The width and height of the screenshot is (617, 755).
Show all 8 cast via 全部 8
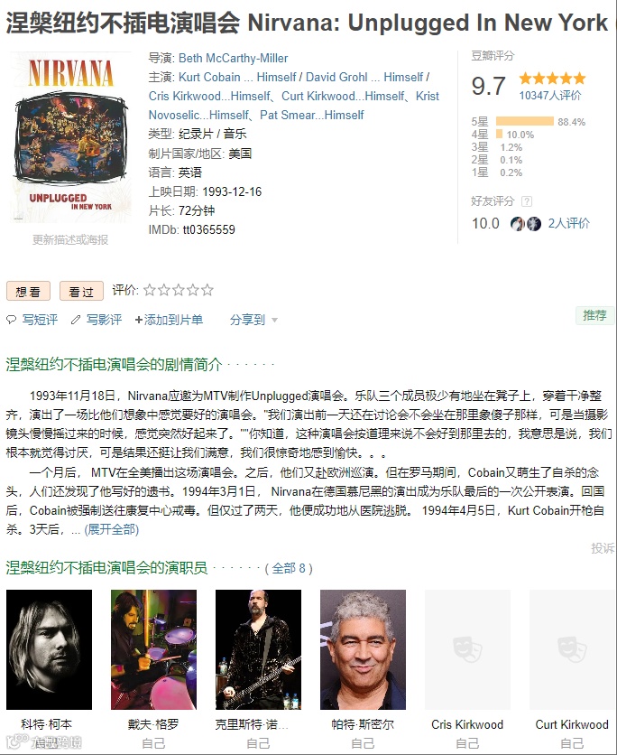point(289,569)
